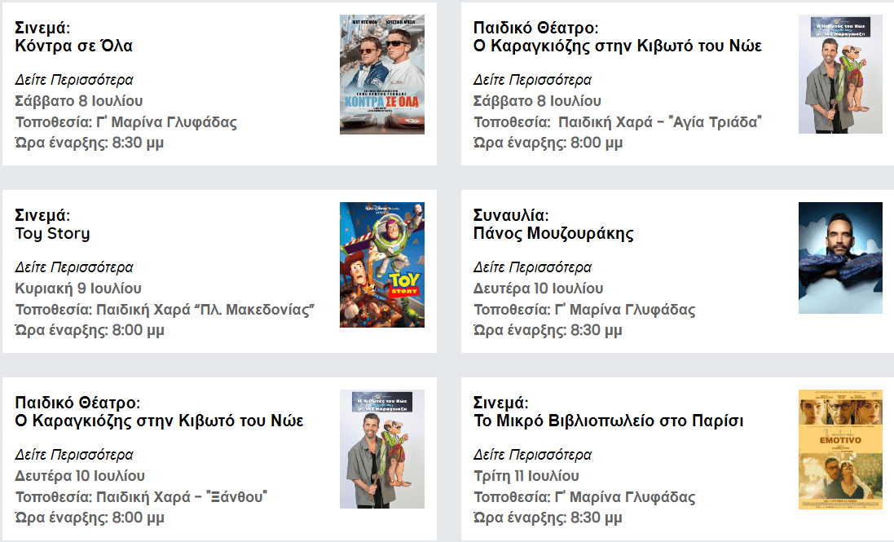Click Δείτε Περισσότερα under Toy Story
This screenshot has height=542, width=894.
pos(74,267)
